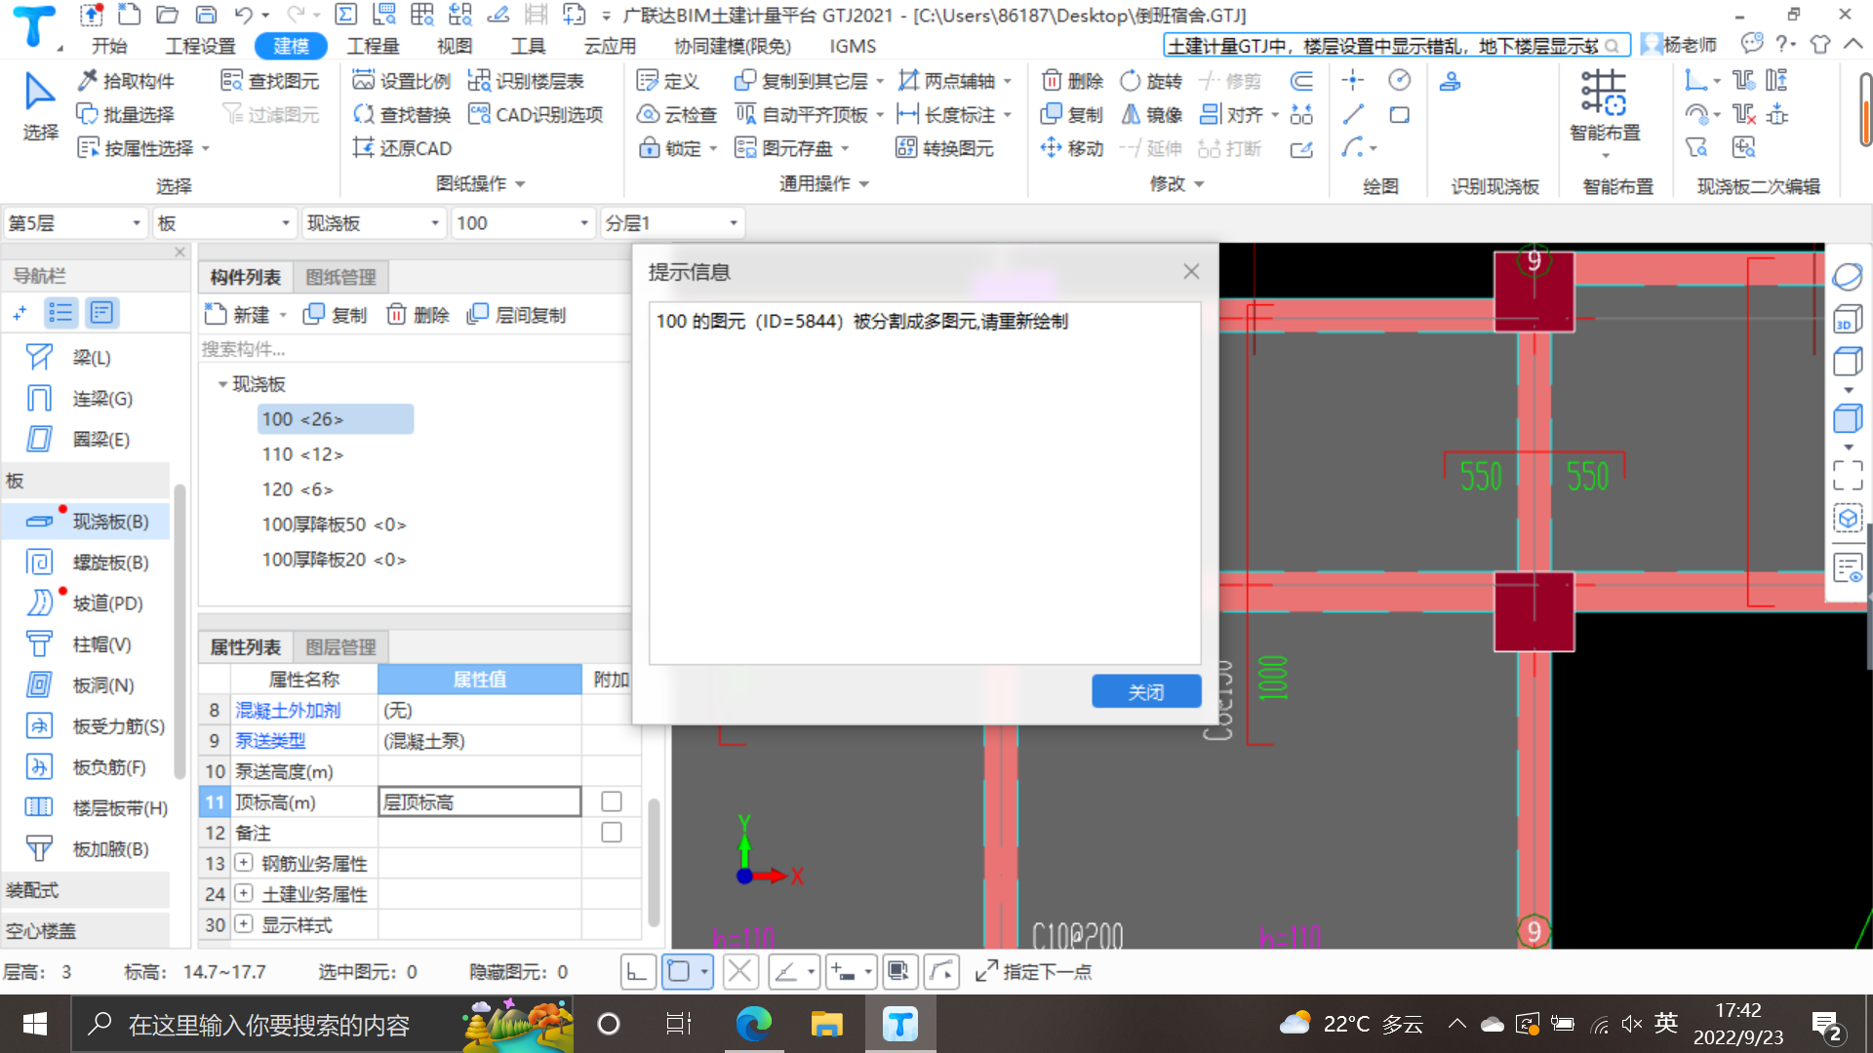Select the rectangle draw tool in 绘图
Image resolution: width=1873 pixels, height=1053 pixels.
coord(1400,115)
